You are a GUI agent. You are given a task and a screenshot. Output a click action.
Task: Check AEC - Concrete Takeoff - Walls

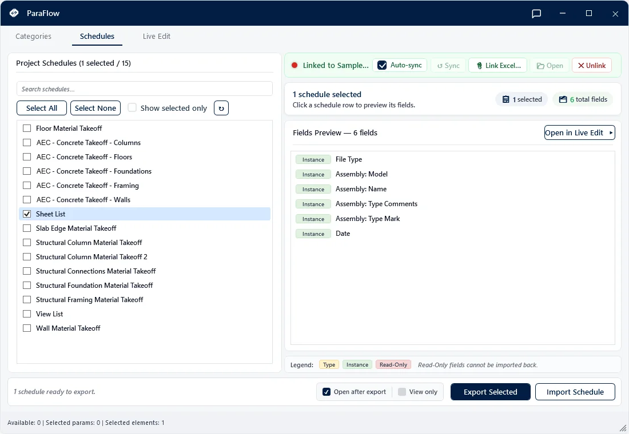(x=27, y=199)
